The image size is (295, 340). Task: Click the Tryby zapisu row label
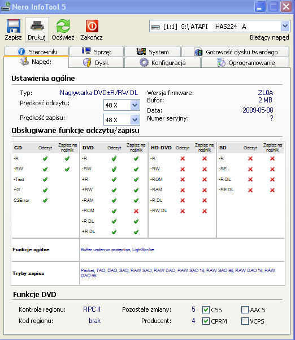[28, 273]
